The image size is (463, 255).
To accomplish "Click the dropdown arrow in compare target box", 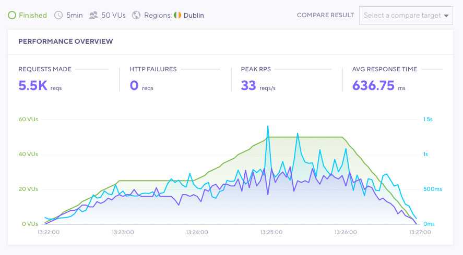I will pos(446,16).
